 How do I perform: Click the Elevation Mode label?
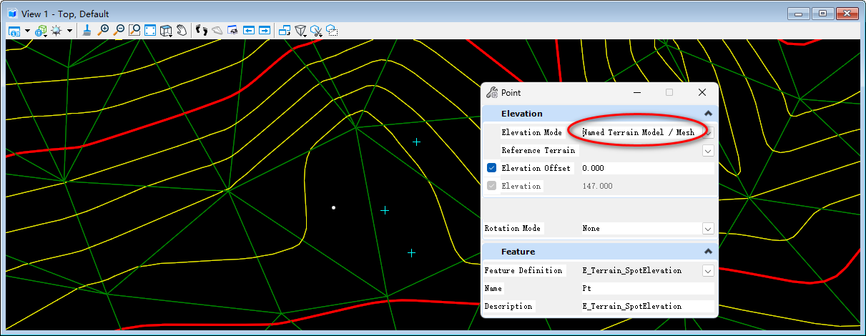coord(531,132)
